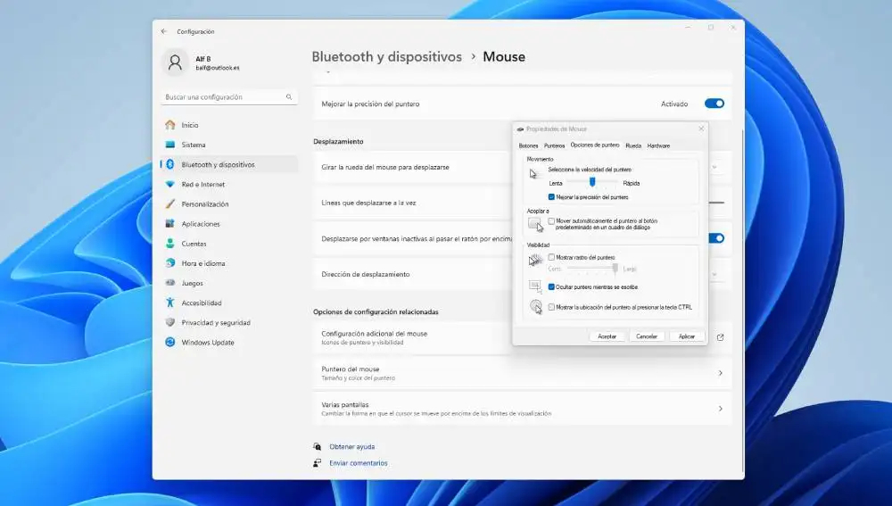
Task: Open the Hora e idioma icon
Action: click(170, 263)
